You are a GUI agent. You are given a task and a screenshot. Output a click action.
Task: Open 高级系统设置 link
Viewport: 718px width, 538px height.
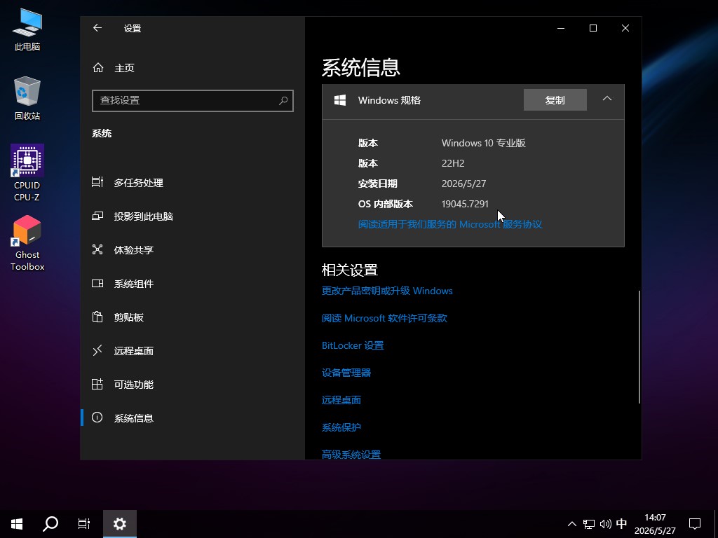click(351, 454)
